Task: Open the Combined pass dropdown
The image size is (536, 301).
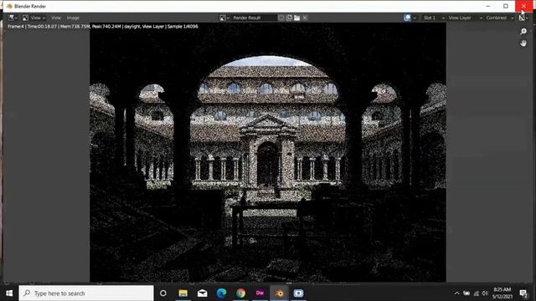Action: pyautogui.click(x=499, y=18)
